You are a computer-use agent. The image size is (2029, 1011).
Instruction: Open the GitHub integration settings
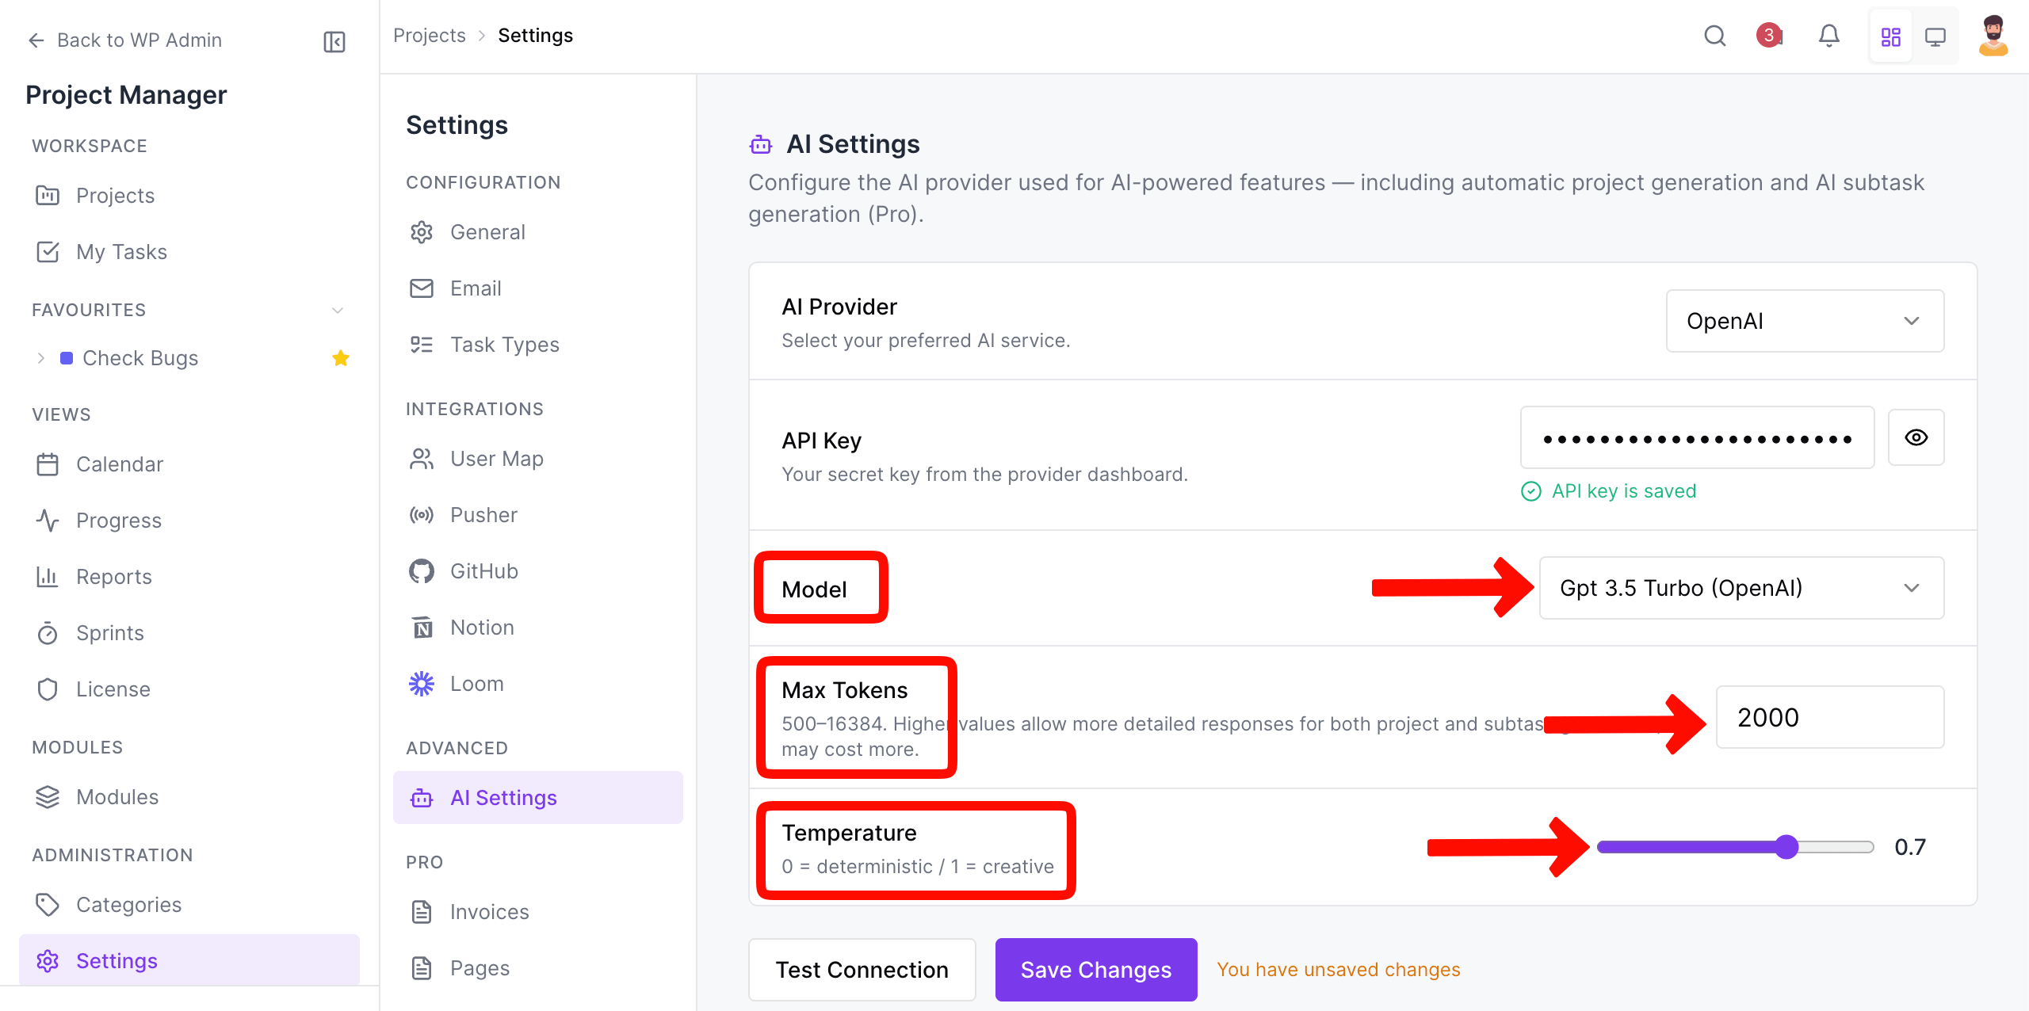point(483,570)
